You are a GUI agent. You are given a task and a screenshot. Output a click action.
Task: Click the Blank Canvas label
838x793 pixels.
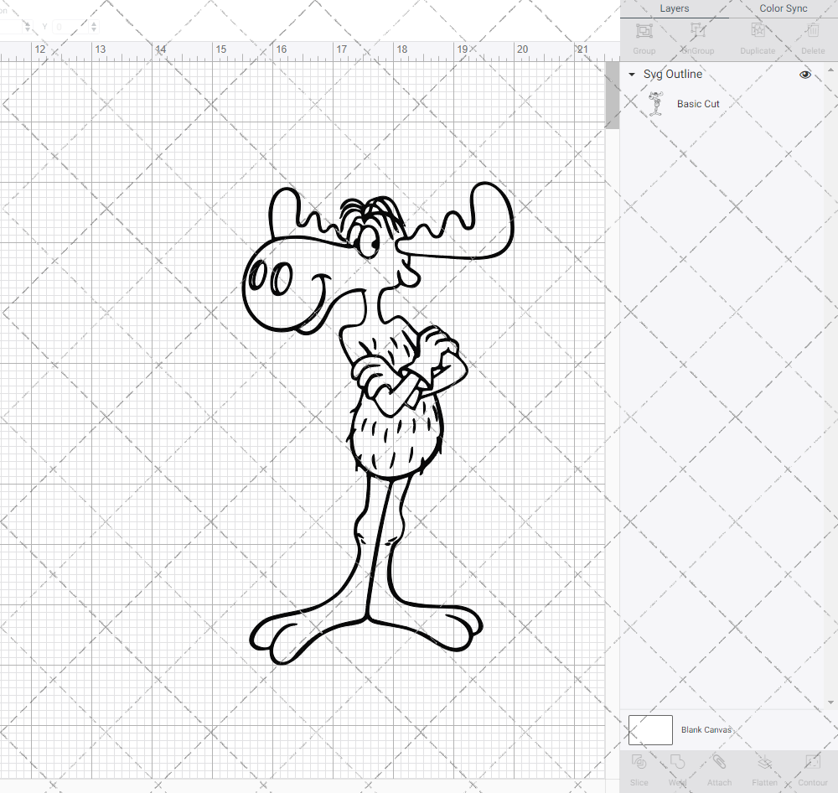point(706,729)
